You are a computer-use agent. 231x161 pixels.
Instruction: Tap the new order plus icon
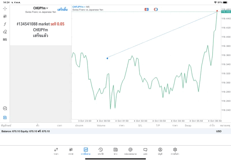pos(5,117)
